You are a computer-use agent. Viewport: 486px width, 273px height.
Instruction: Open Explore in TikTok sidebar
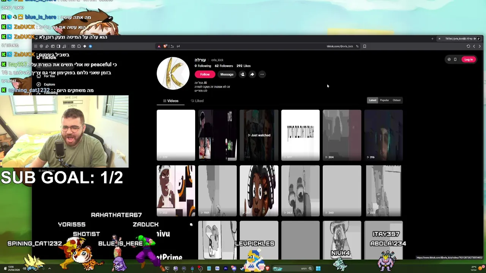[x=46, y=84]
